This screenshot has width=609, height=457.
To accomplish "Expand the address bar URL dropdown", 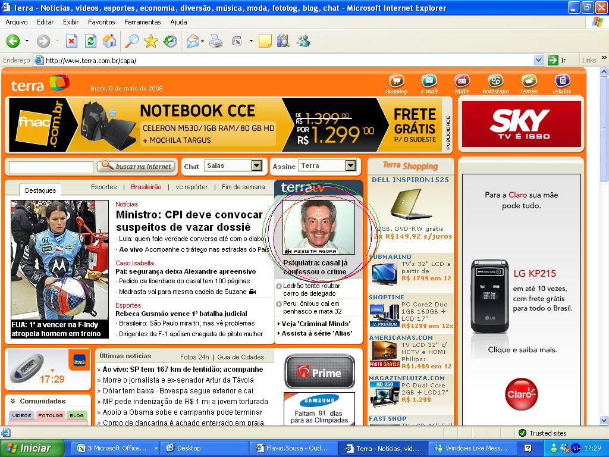I will 538,60.
